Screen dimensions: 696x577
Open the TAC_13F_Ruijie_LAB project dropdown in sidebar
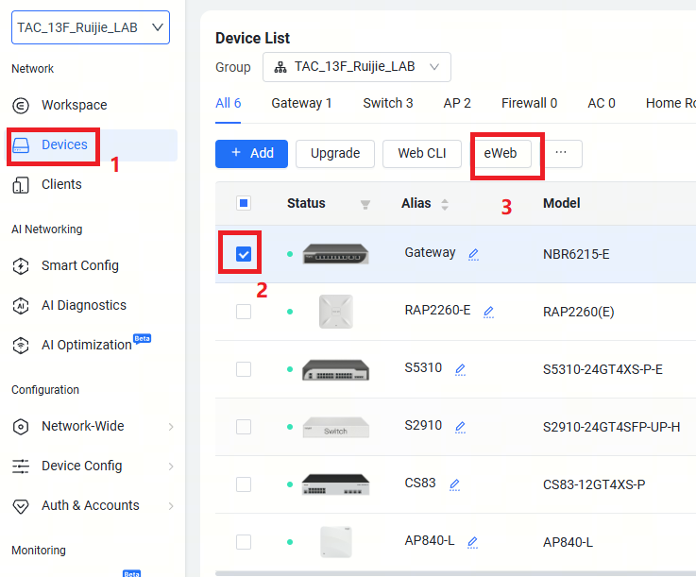91,27
